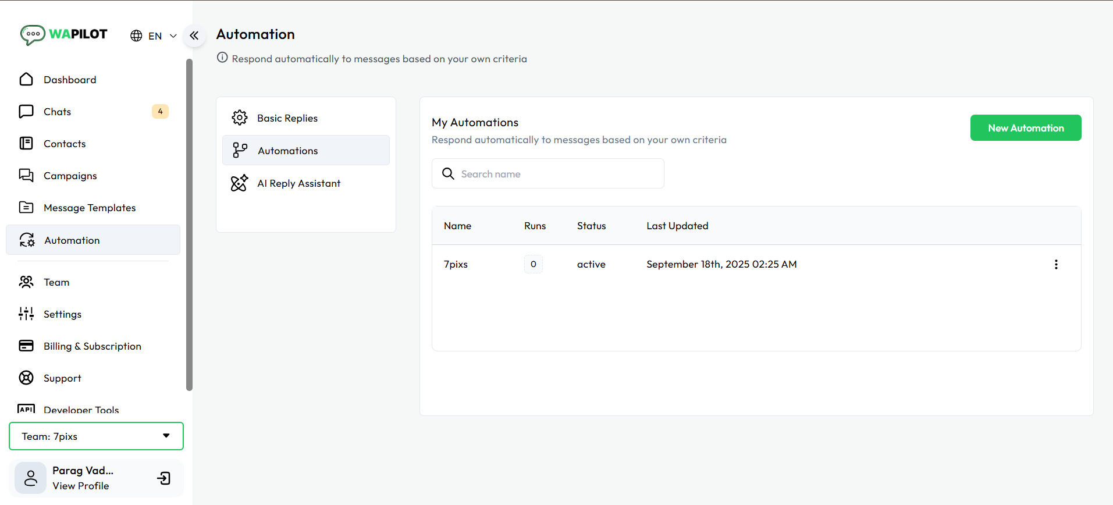Open the Team section label

point(56,282)
